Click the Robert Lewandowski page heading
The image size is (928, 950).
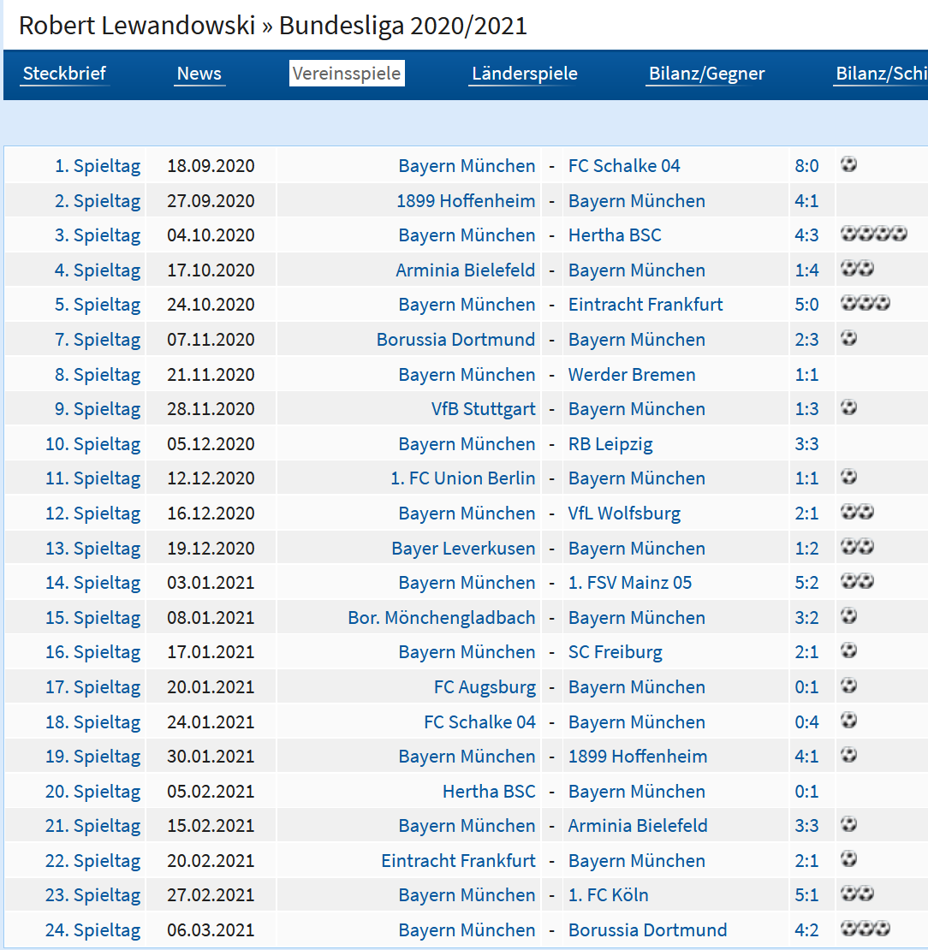(273, 26)
